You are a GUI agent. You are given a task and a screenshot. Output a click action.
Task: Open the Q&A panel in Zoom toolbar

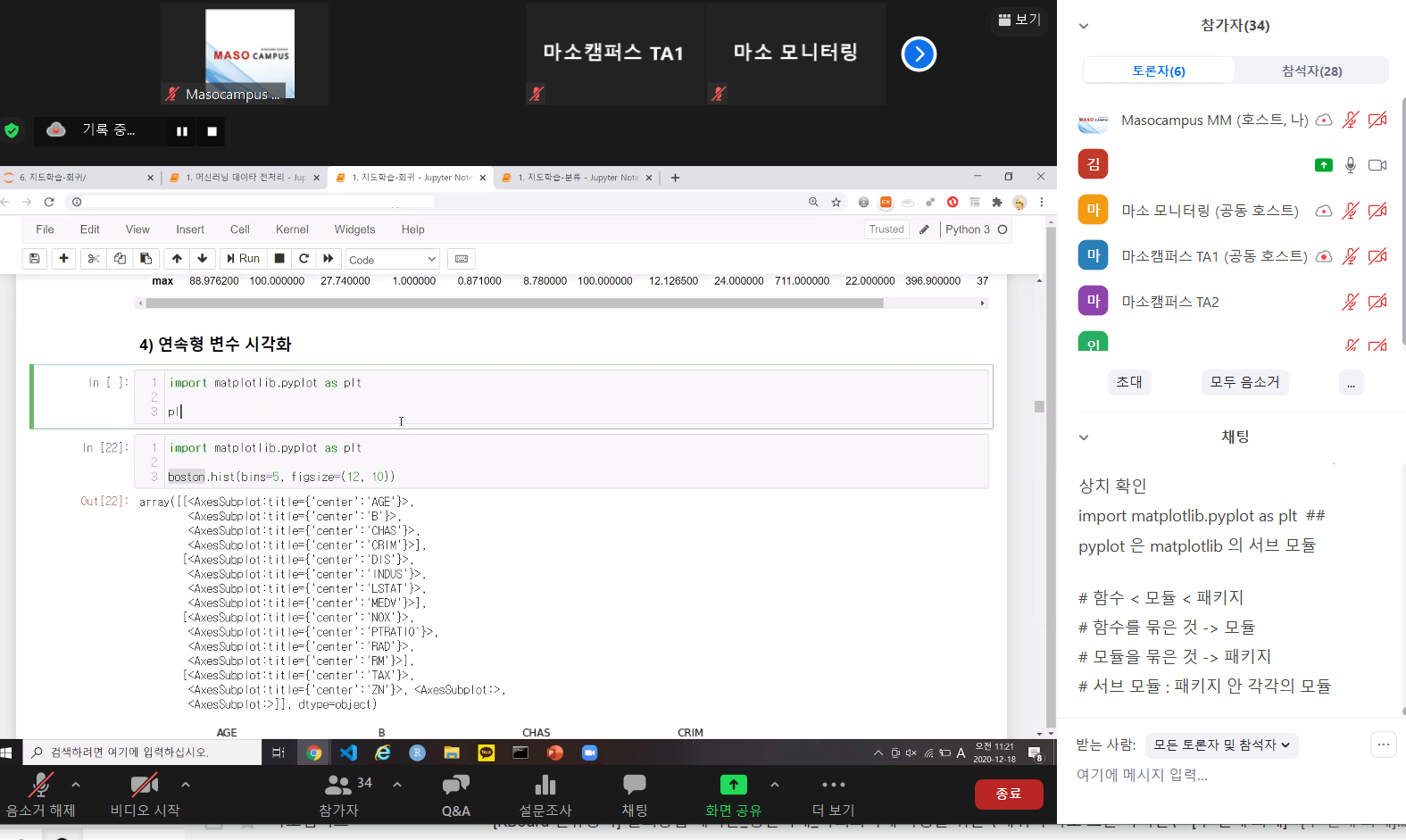[x=455, y=794]
